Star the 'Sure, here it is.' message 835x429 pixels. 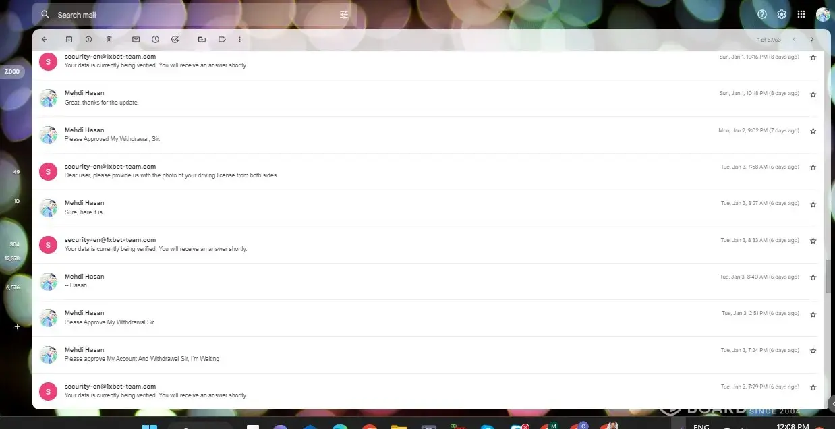[813, 204]
